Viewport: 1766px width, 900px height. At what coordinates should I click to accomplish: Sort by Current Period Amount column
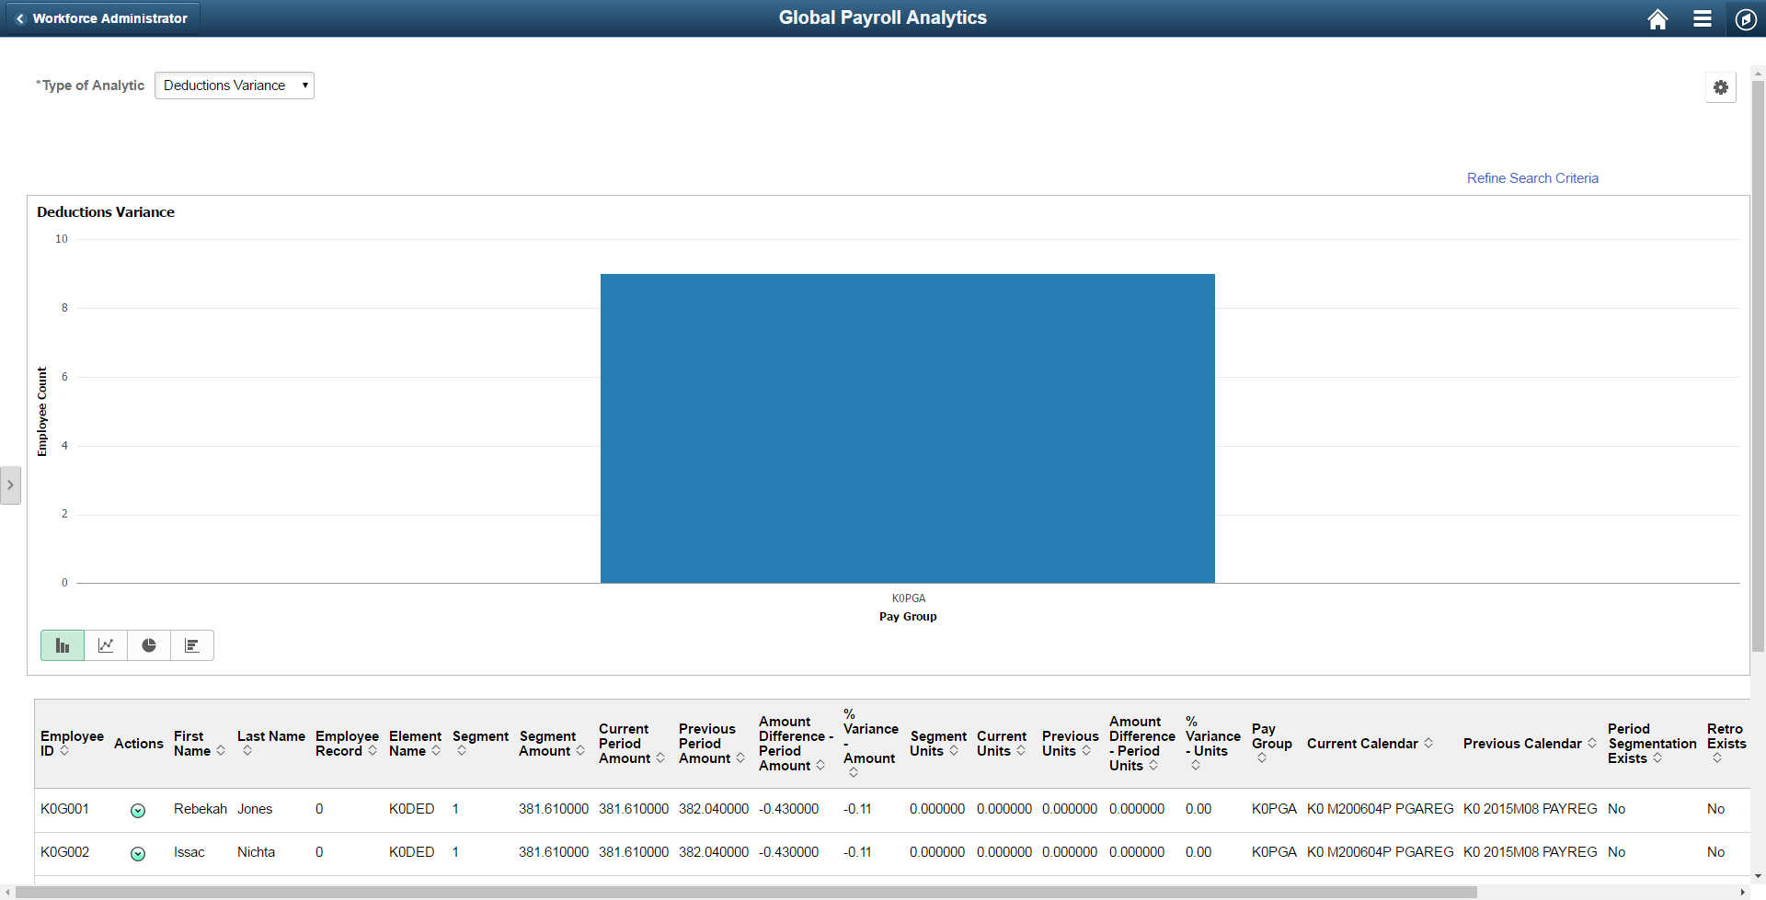coord(631,743)
